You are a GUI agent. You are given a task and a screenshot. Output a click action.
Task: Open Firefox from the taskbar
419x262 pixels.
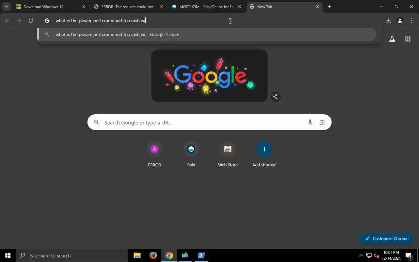153,255
